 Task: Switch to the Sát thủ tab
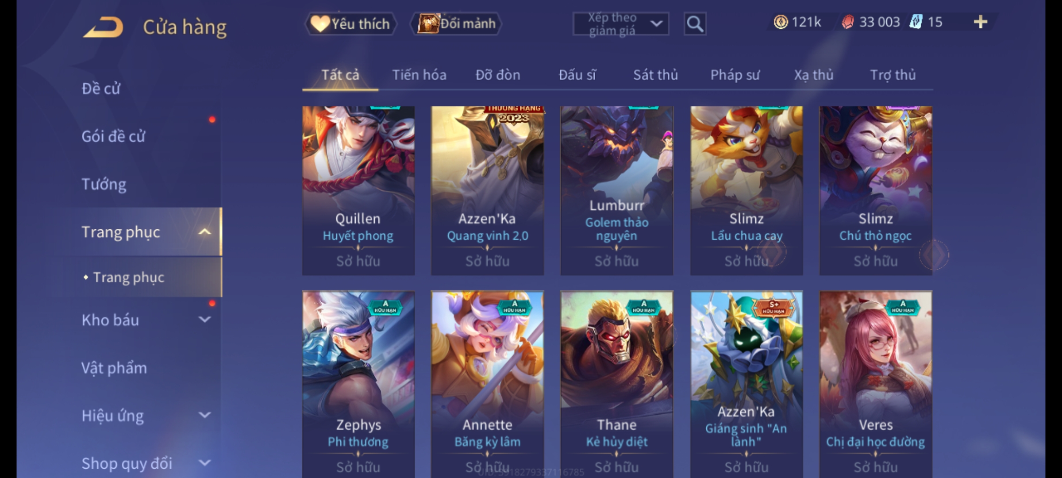click(x=655, y=75)
